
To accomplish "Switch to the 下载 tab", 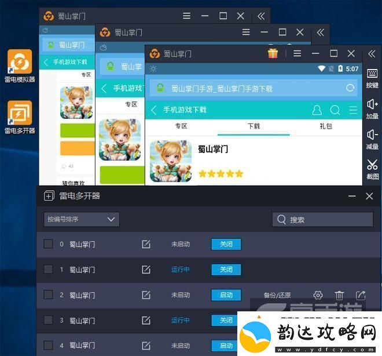I will point(254,126).
